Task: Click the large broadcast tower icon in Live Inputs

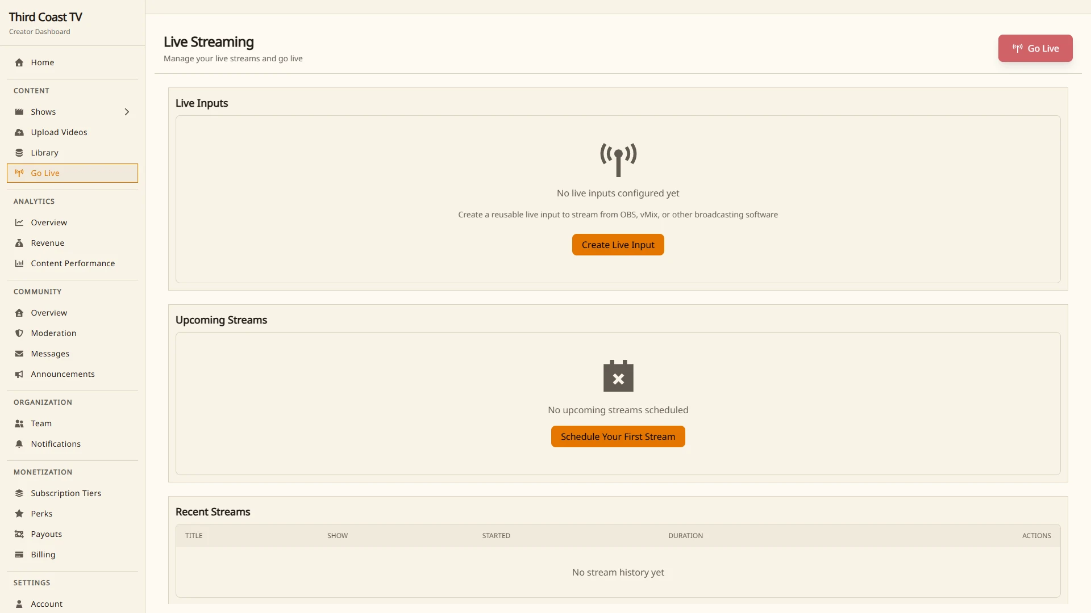Action: [618, 160]
